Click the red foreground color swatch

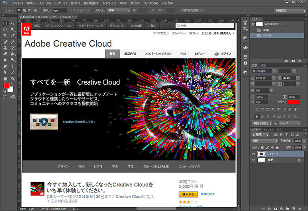[x=7, y=86]
